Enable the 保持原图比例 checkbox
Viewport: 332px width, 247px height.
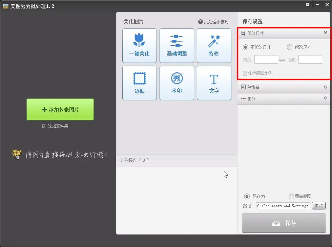[x=245, y=73]
